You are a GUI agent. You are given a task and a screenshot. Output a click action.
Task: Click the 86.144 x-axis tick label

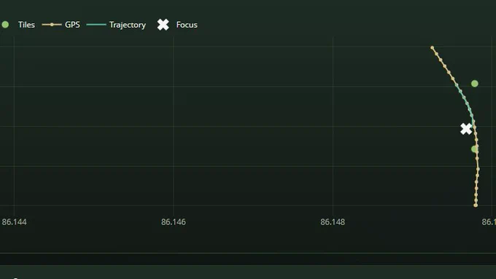[14, 221]
